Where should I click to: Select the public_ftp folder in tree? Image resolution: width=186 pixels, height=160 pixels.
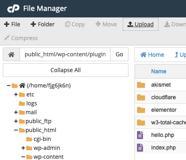tap(38, 121)
